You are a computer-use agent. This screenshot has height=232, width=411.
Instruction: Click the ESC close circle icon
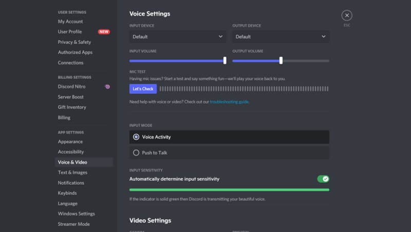click(347, 15)
